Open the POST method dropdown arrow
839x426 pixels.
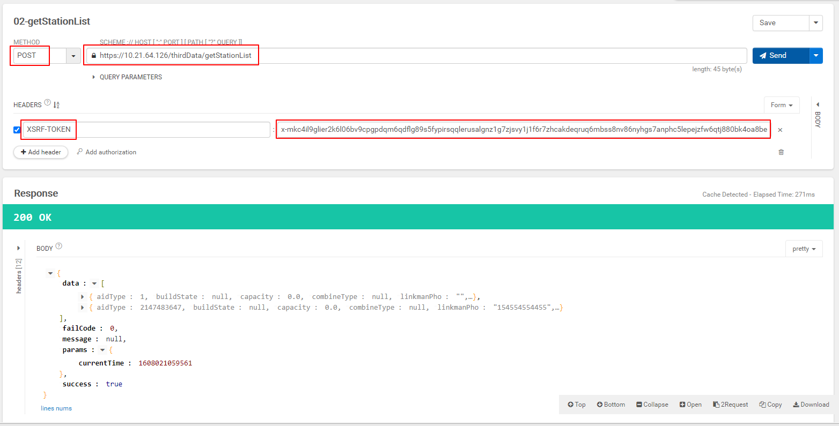click(x=73, y=56)
